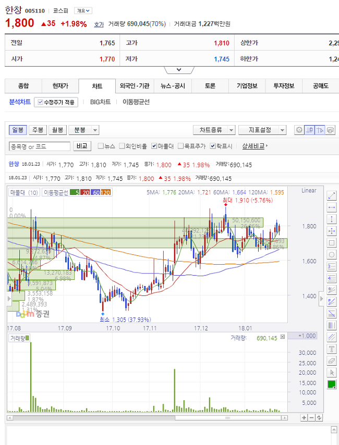This screenshot has width=339, height=445.
Task: Toggle the crosshair data display icon
Action: (x=309, y=130)
